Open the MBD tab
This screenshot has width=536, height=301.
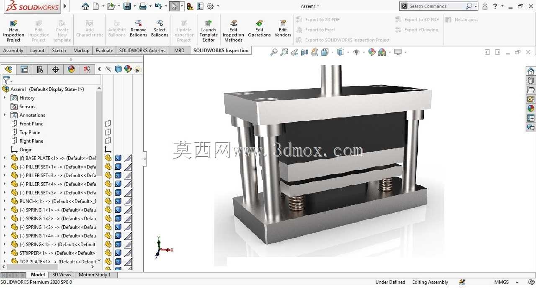pyautogui.click(x=179, y=50)
